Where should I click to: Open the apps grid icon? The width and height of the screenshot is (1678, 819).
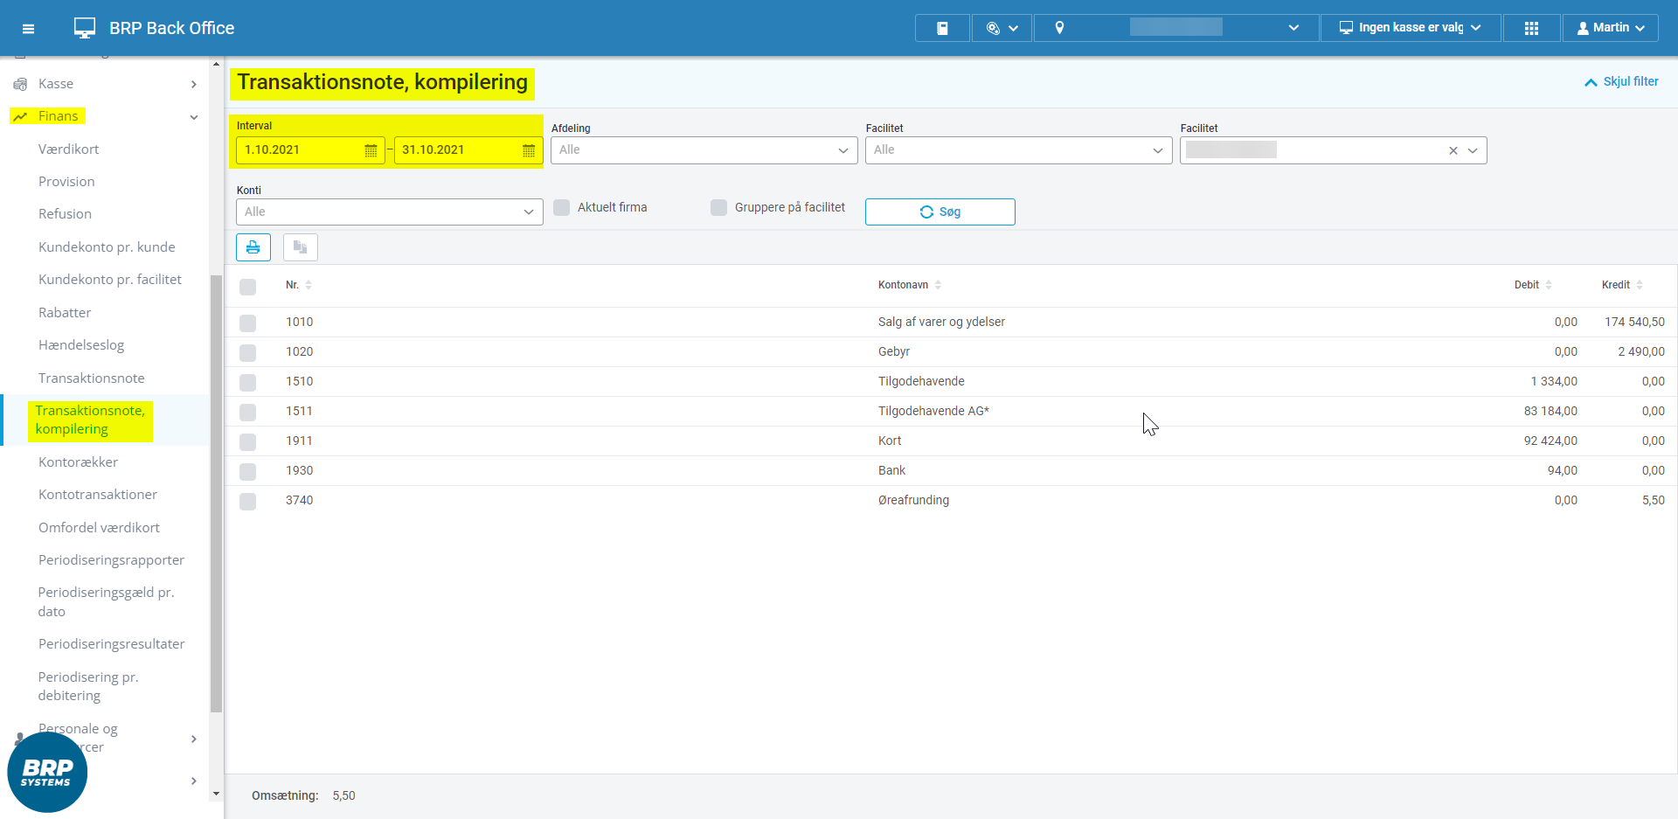click(x=1531, y=28)
